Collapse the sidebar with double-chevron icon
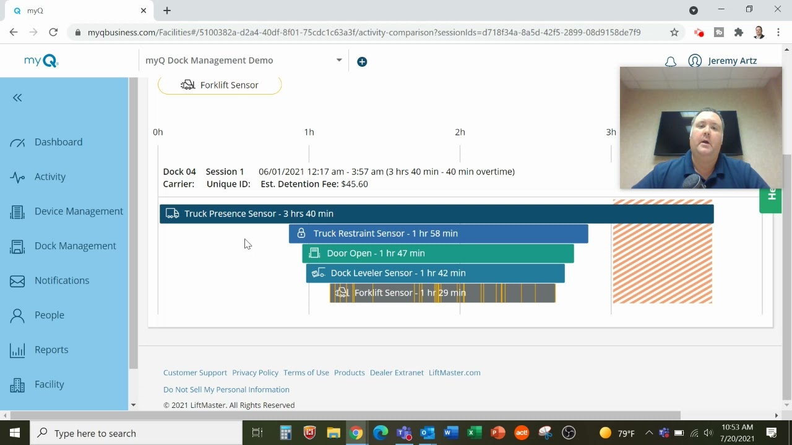 pos(17,98)
